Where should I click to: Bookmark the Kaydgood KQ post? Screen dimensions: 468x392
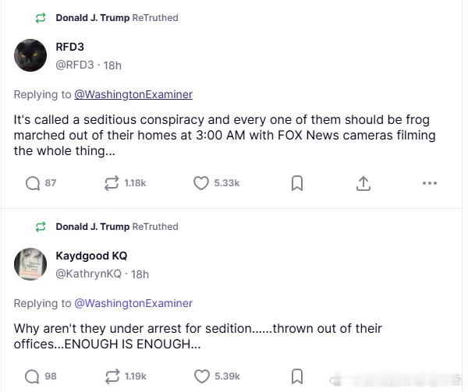point(297,376)
